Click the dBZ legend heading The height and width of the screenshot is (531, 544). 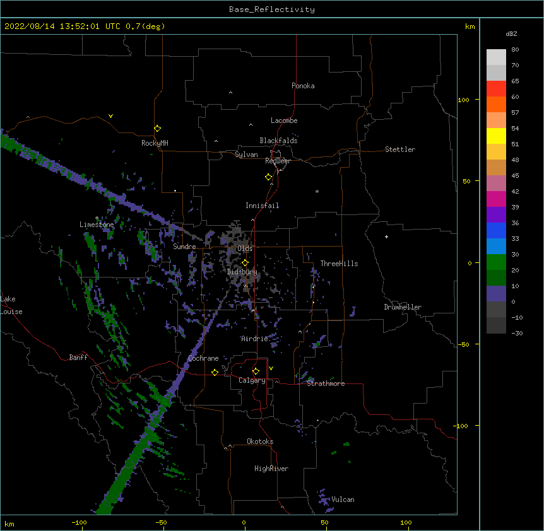point(511,33)
